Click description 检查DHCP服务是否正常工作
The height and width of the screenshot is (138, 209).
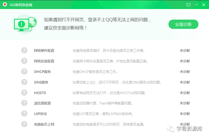[x=95, y=72]
